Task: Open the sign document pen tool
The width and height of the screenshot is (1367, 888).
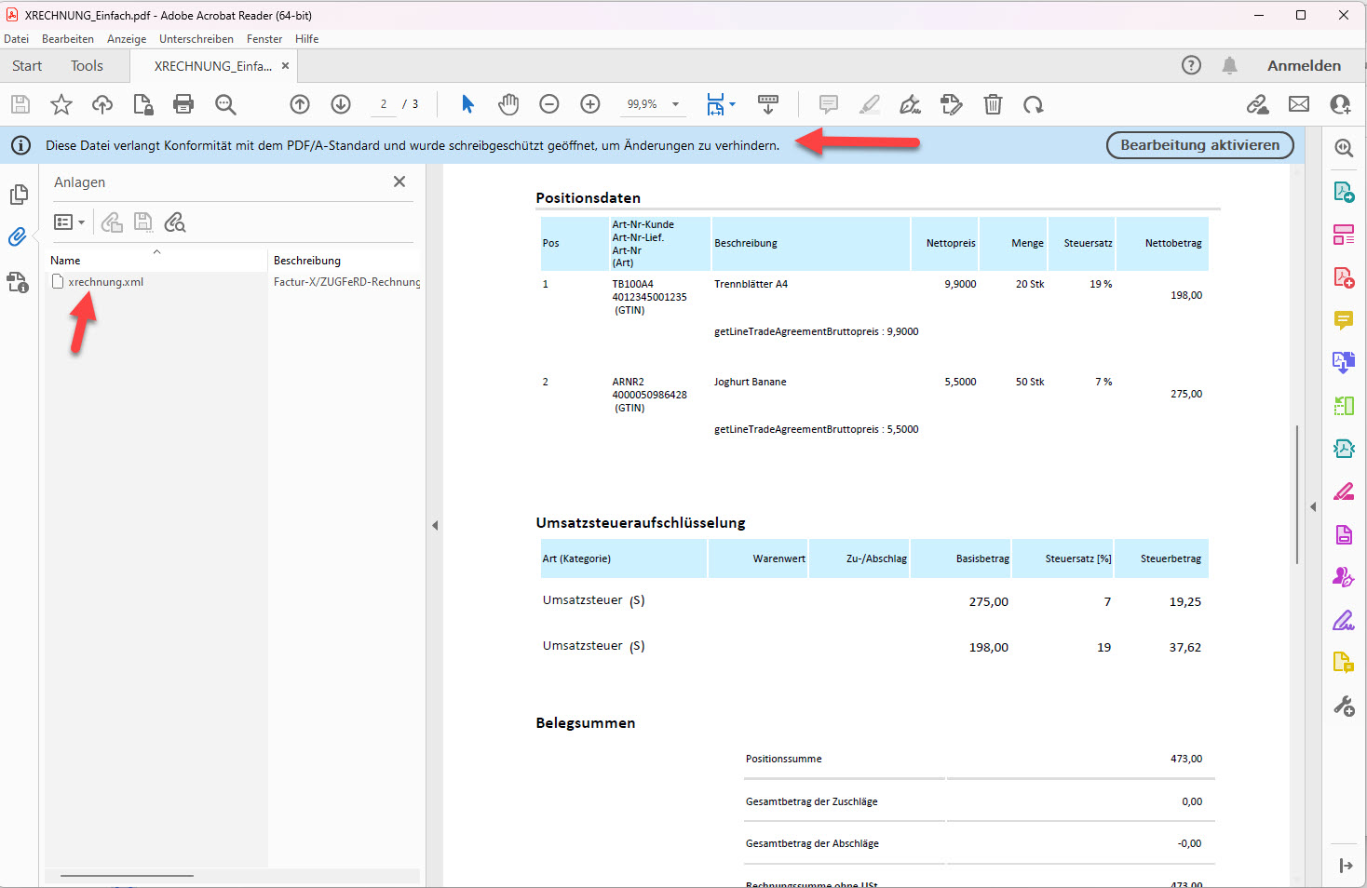Action: [911, 104]
